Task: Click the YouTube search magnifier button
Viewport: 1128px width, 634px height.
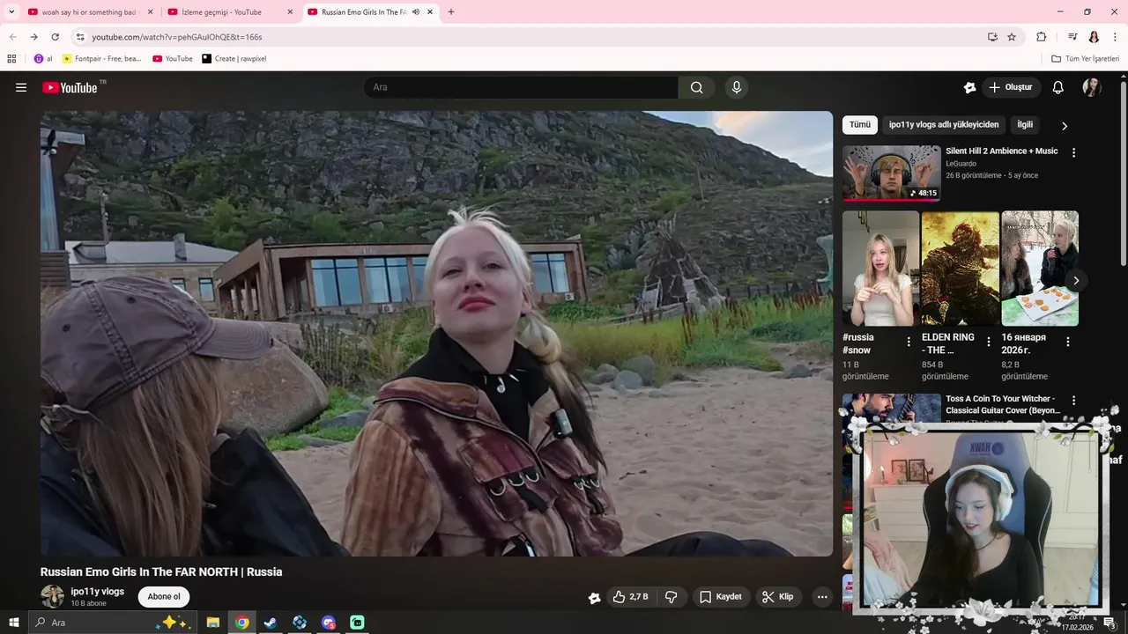Action: (x=697, y=87)
